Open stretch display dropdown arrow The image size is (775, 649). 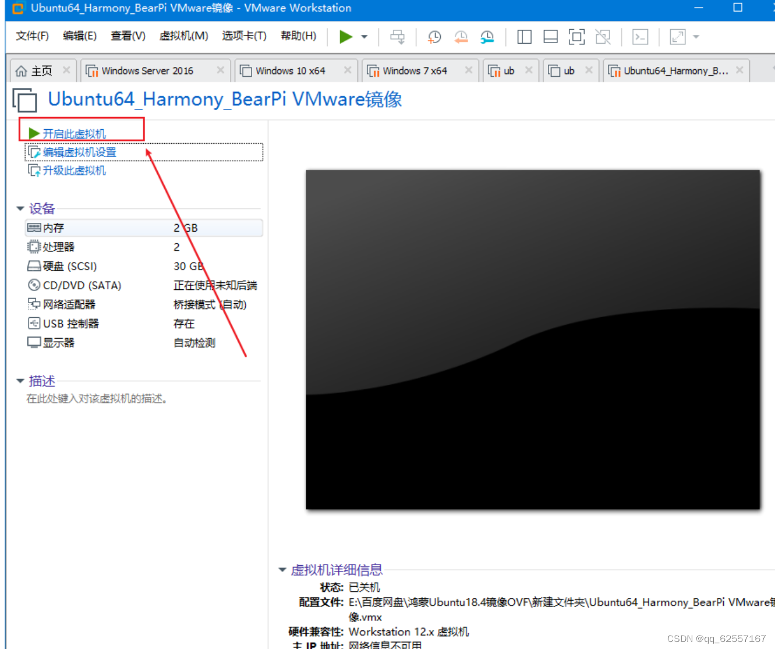[x=696, y=37]
